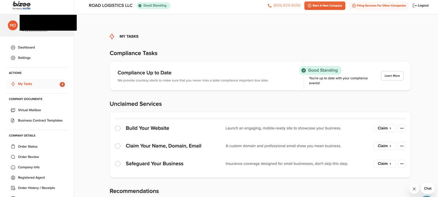Call the (855) 829-9090 phone link
Screen dimensions: 438x197
click(x=284, y=5)
